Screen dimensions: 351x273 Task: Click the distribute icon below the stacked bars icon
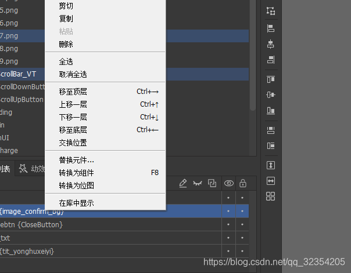click(271, 145)
